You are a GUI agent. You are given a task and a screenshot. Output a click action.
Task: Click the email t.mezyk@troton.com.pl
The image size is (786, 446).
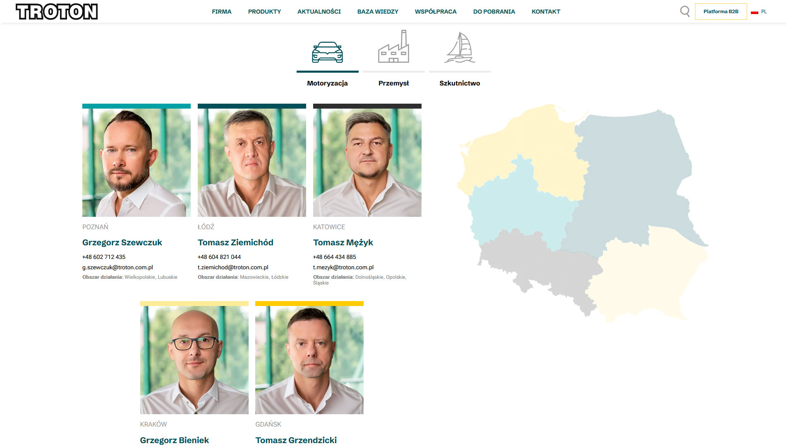(343, 267)
